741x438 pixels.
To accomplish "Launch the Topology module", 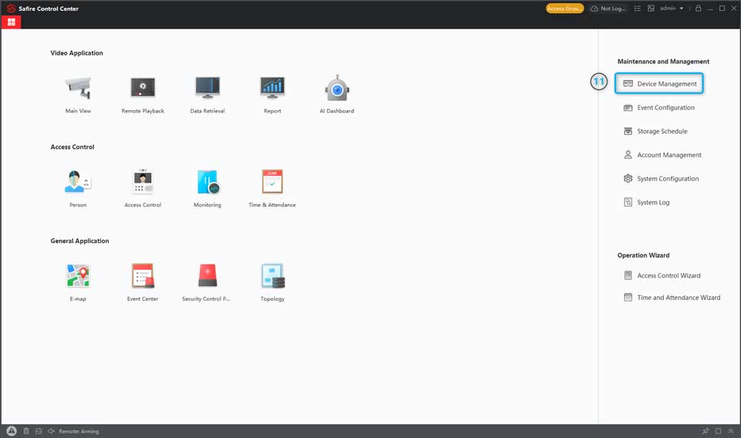I will [x=272, y=276].
